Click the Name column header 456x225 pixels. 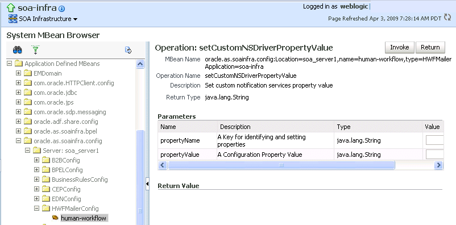pos(188,127)
